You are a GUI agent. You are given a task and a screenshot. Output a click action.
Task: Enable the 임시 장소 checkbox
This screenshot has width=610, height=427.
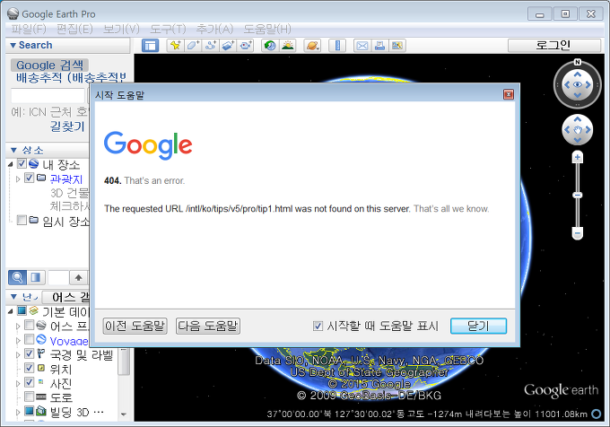[x=22, y=221]
